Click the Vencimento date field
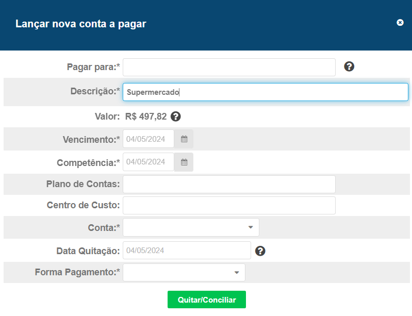Viewport: 412px width, 316px height. [149, 139]
